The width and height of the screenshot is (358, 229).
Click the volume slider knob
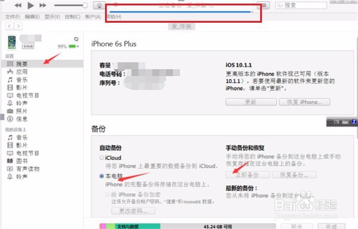85,5
